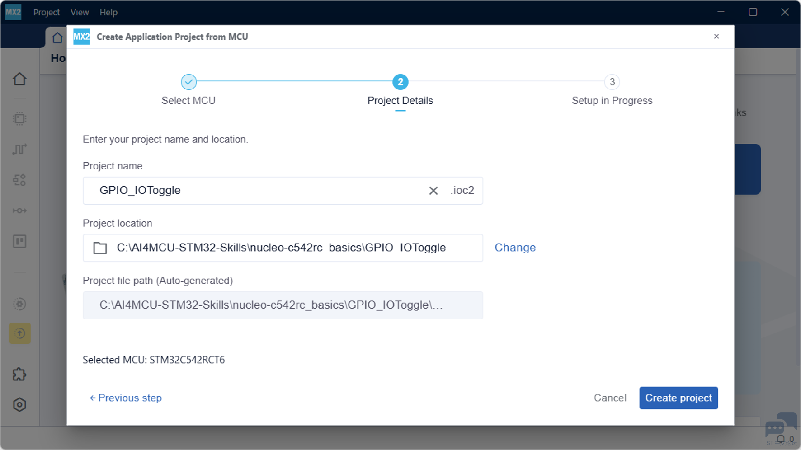Click the Selected MCU: STM32C542RCT6 text
The width and height of the screenshot is (801, 450).
[154, 360]
